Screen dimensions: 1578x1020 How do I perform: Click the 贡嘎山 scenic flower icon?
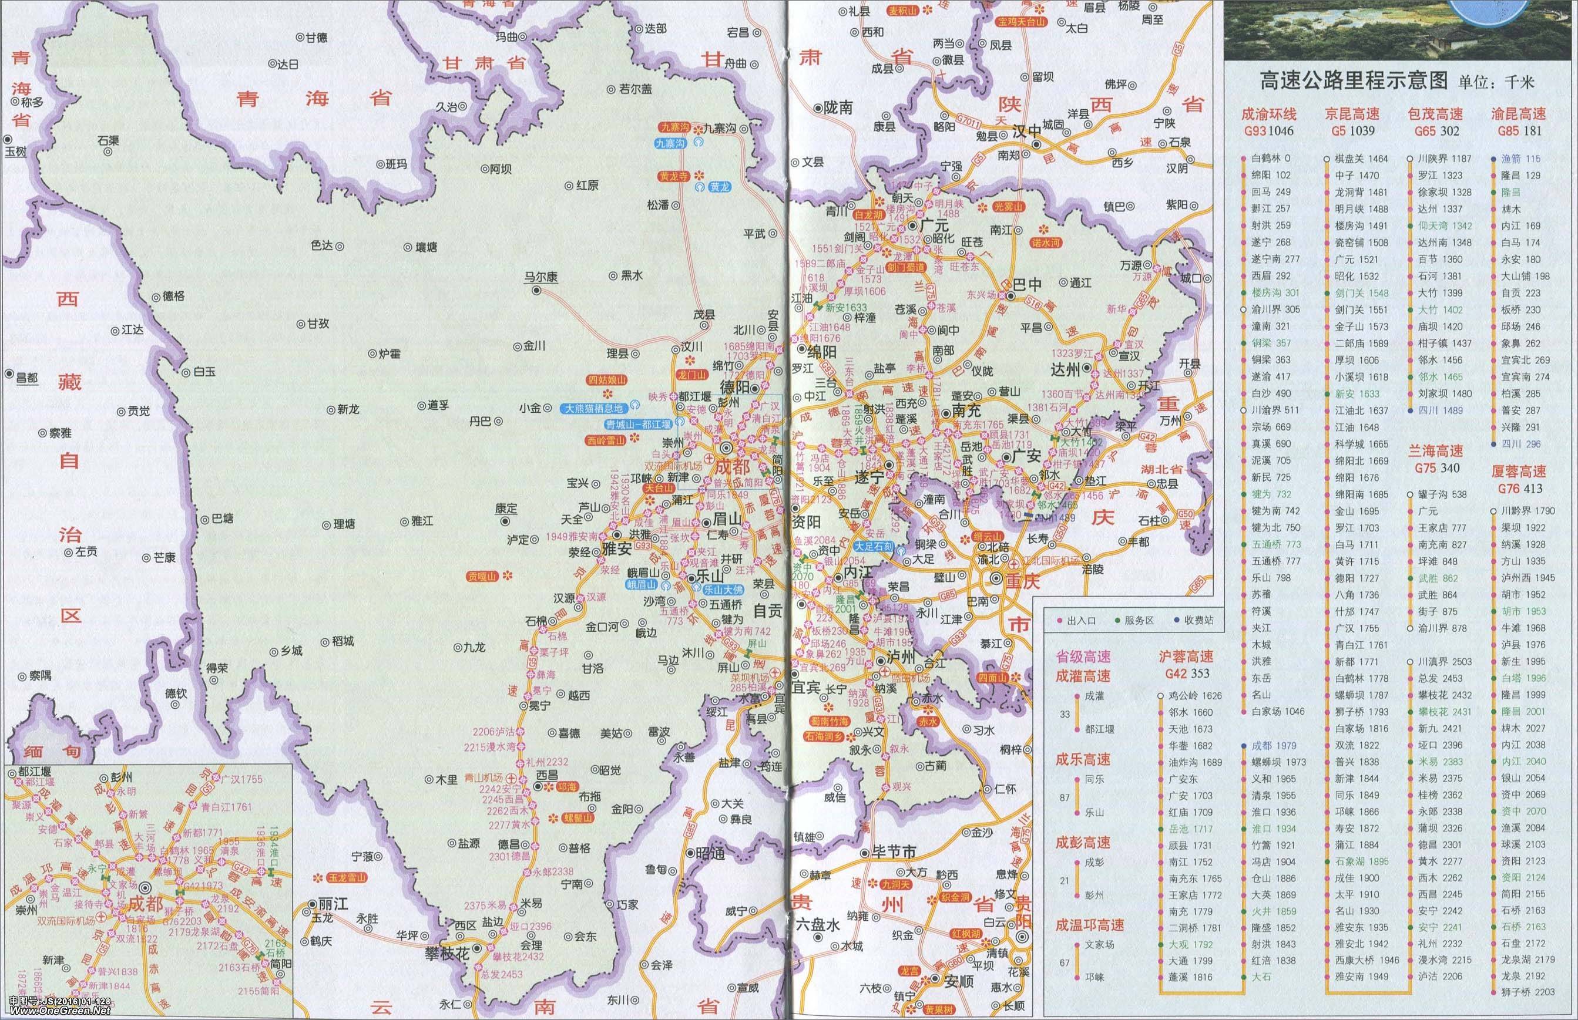click(x=509, y=576)
